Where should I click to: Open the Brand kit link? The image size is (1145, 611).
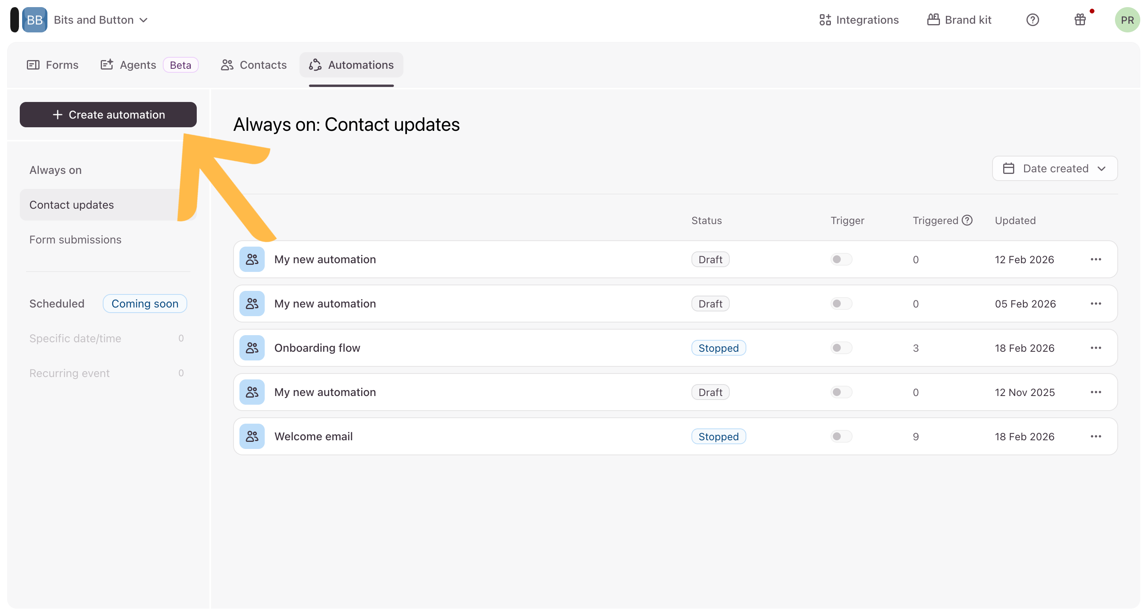(959, 20)
